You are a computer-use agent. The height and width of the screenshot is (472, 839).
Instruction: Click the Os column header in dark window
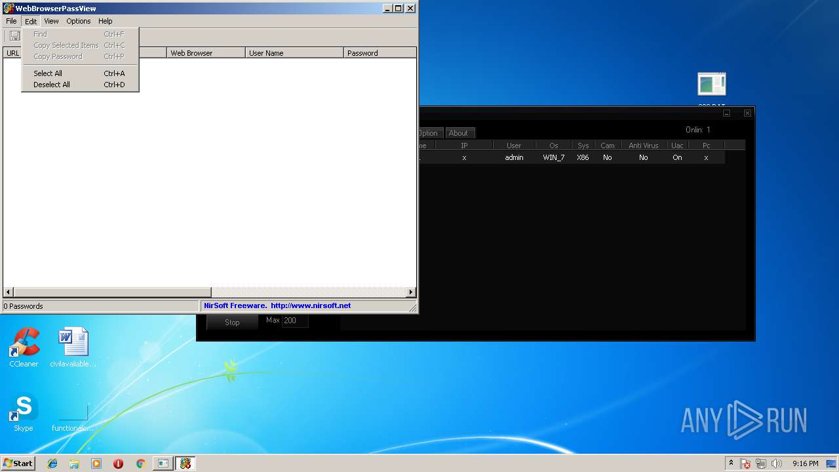554,146
